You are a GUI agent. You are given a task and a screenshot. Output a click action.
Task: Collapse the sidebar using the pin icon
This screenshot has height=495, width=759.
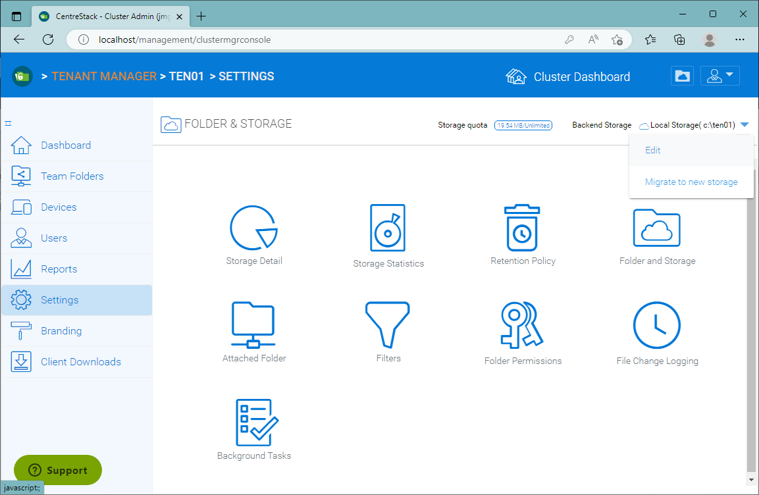9,123
